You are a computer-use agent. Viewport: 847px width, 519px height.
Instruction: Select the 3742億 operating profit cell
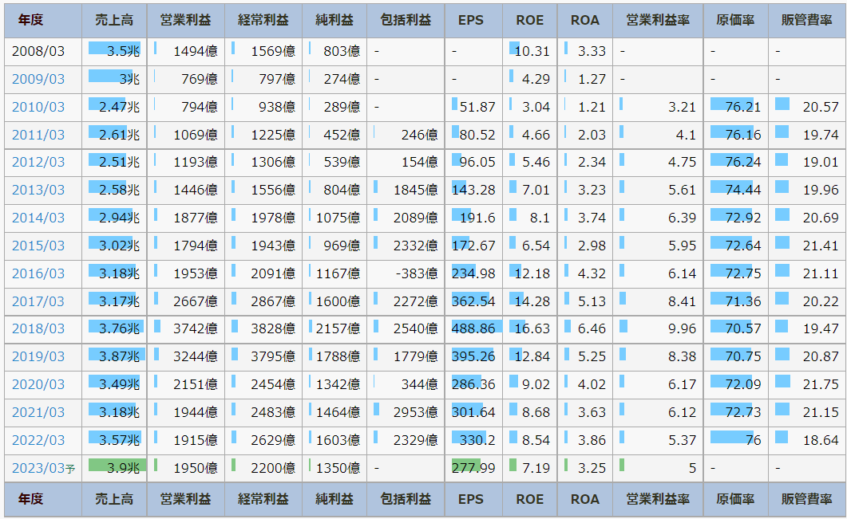tap(185, 329)
